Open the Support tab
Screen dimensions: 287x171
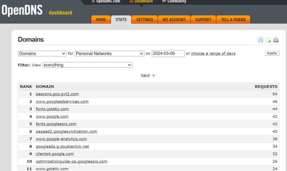pos(203,20)
